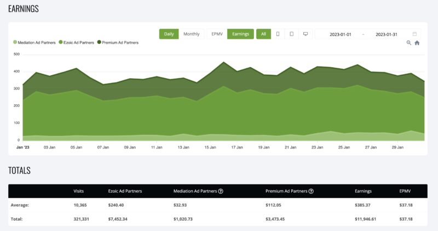Toggle Mediation Ad Partners legend series
The image size is (438, 231).
pos(34,42)
